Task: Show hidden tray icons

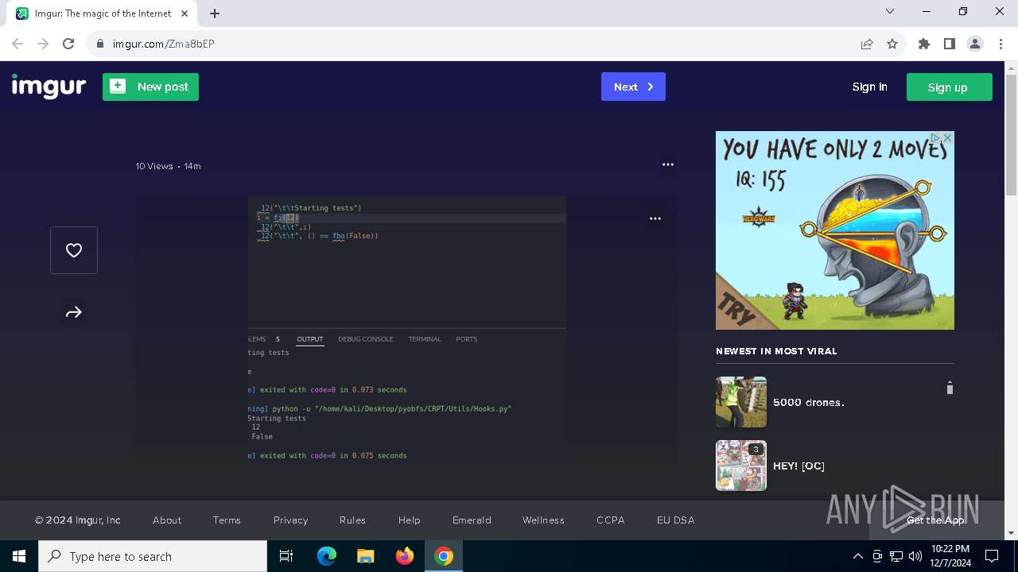Action: coord(858,556)
